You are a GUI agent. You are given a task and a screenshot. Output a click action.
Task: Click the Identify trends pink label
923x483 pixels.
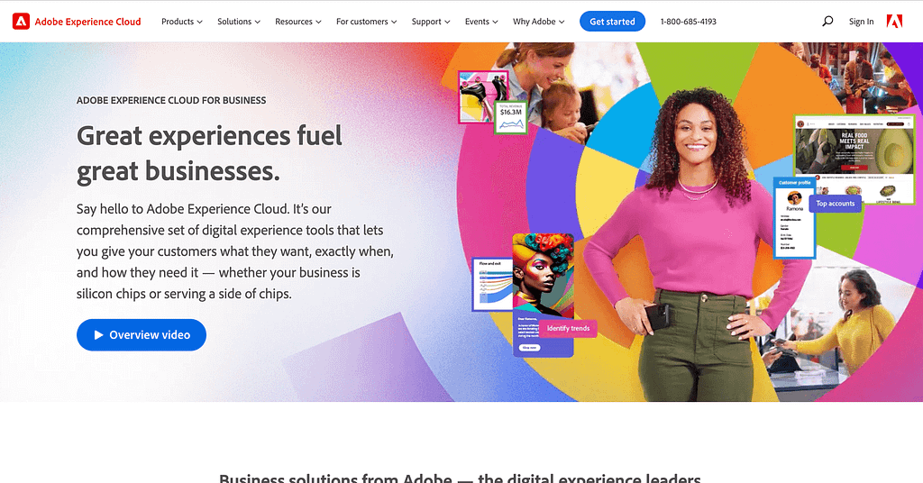click(568, 328)
